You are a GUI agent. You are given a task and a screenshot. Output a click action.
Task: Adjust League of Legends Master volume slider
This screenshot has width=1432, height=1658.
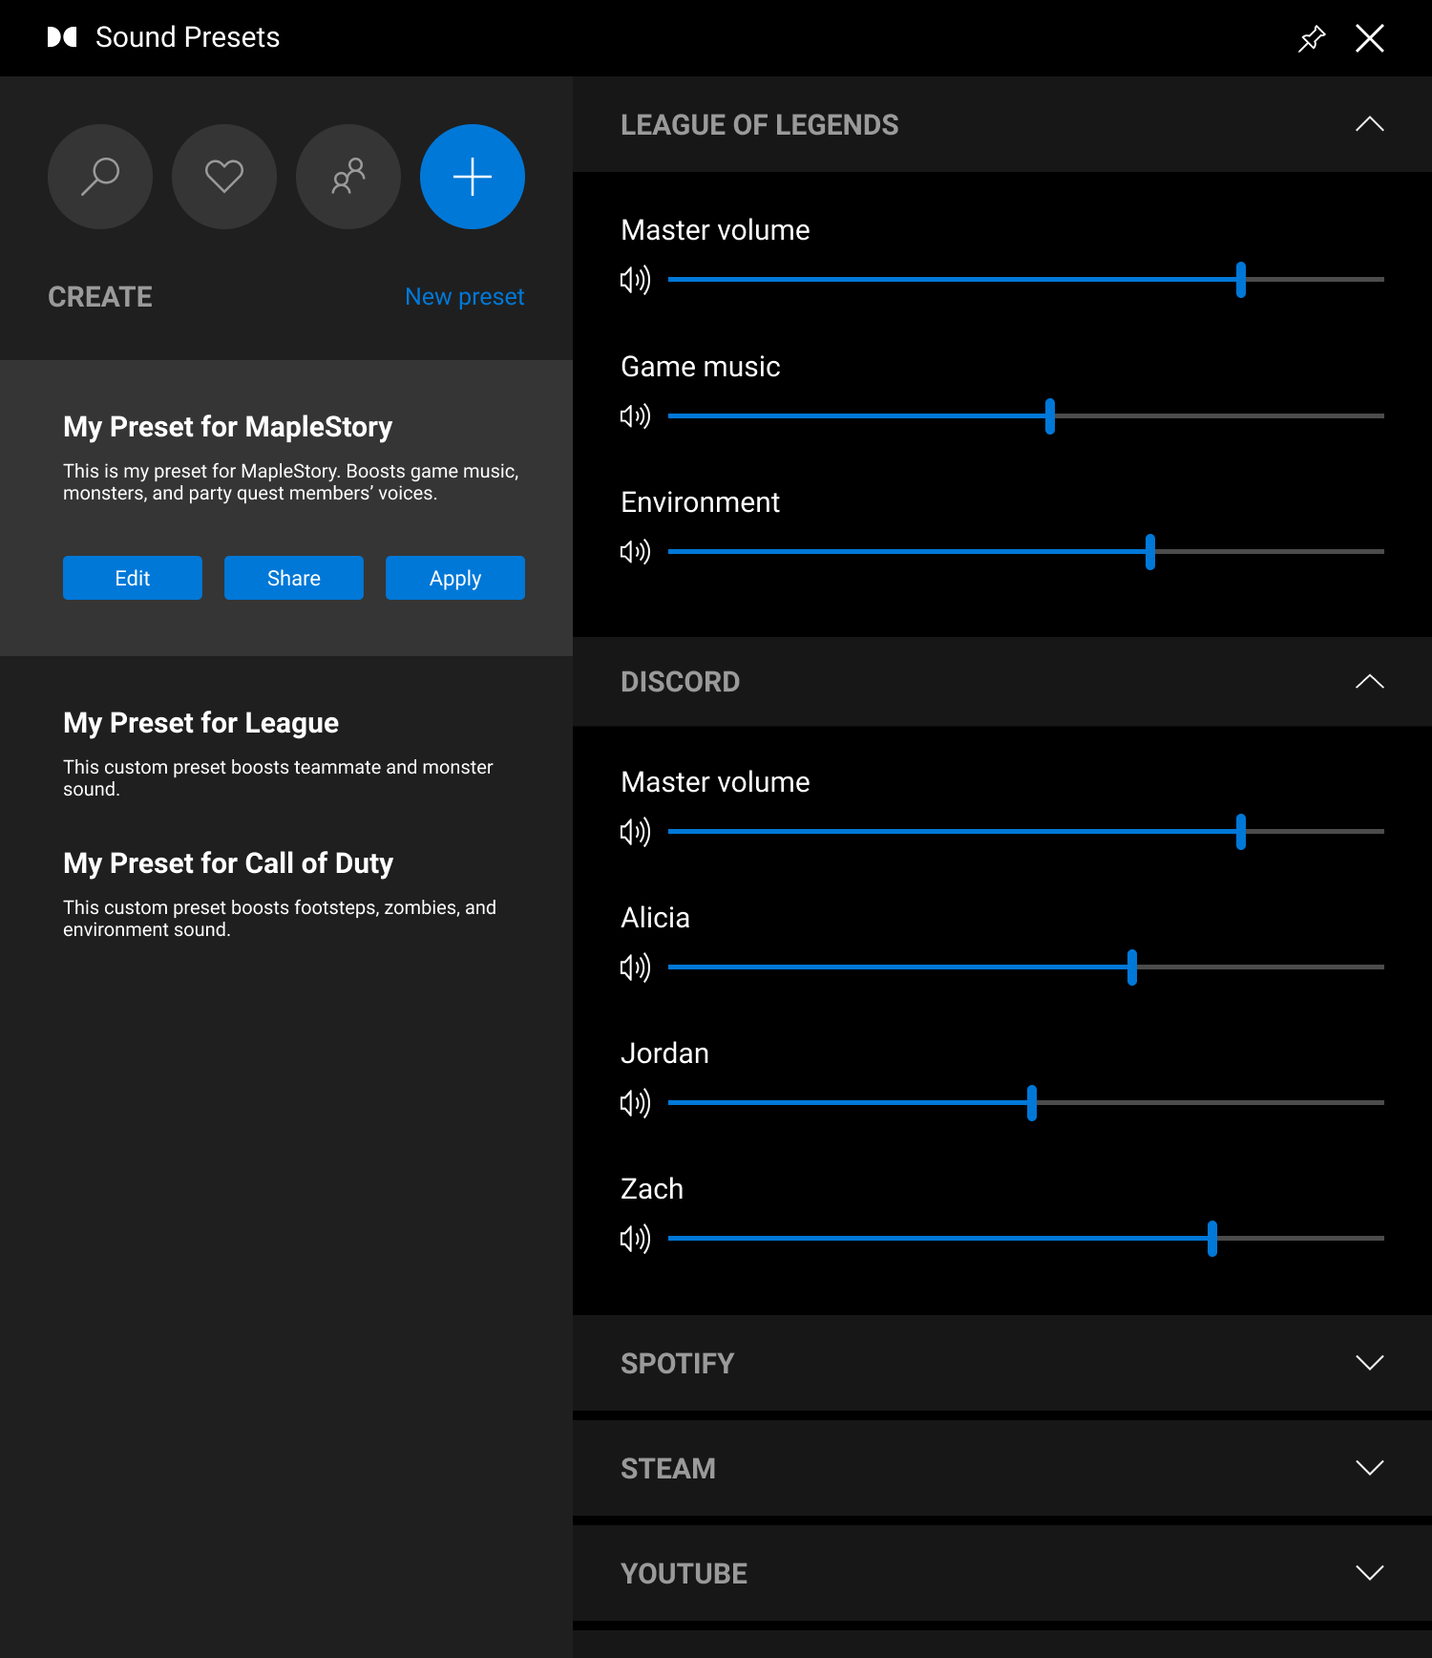(1241, 280)
